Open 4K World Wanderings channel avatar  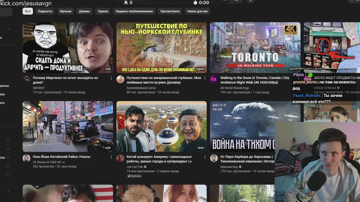[x=214, y=79]
